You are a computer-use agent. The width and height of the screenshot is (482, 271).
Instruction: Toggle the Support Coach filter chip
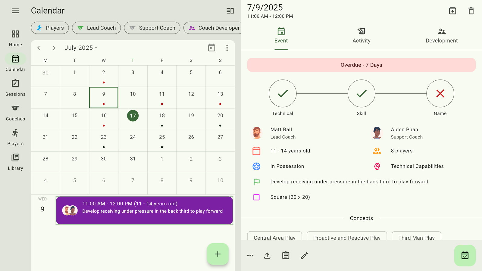coord(152,28)
